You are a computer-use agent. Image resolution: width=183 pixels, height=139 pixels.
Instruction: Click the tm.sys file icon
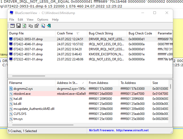(11, 119)
